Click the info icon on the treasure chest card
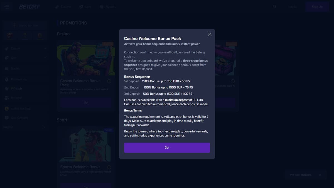This screenshot has height=188, width=334. point(233,81)
